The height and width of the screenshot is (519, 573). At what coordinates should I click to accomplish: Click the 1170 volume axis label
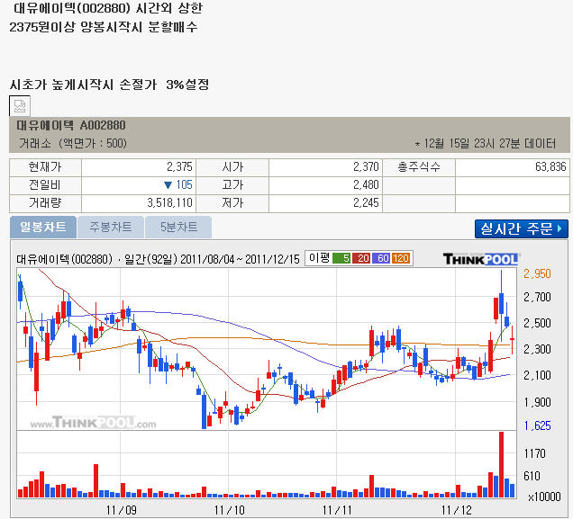point(534,453)
